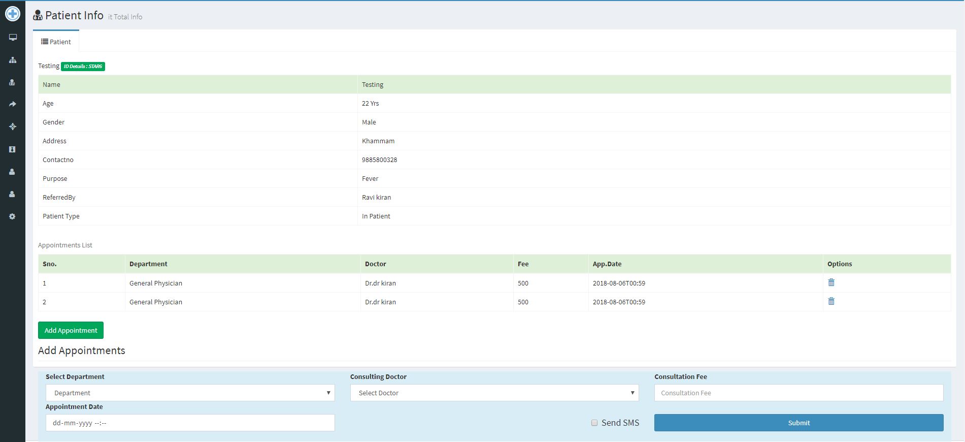Screen dimensions: 965x442
Task: Click the Appointment Date field
Action: (190, 423)
